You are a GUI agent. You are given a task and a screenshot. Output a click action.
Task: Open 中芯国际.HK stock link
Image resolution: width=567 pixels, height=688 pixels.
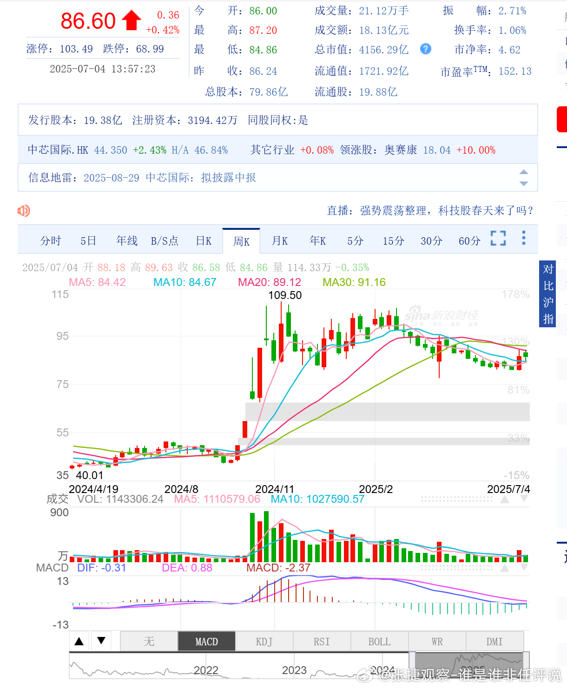pos(58,150)
